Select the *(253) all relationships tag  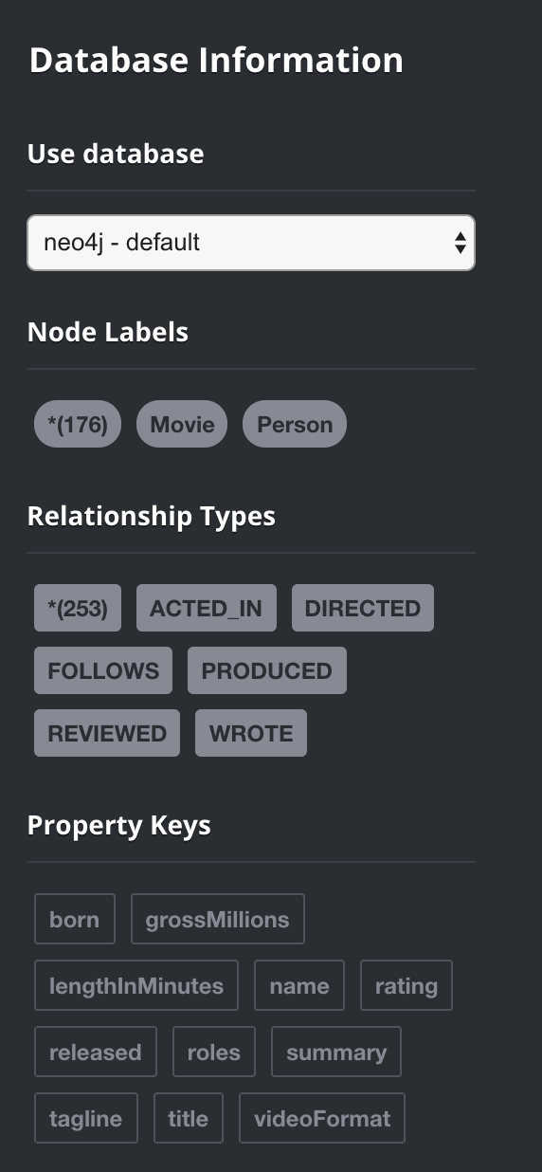(78, 608)
